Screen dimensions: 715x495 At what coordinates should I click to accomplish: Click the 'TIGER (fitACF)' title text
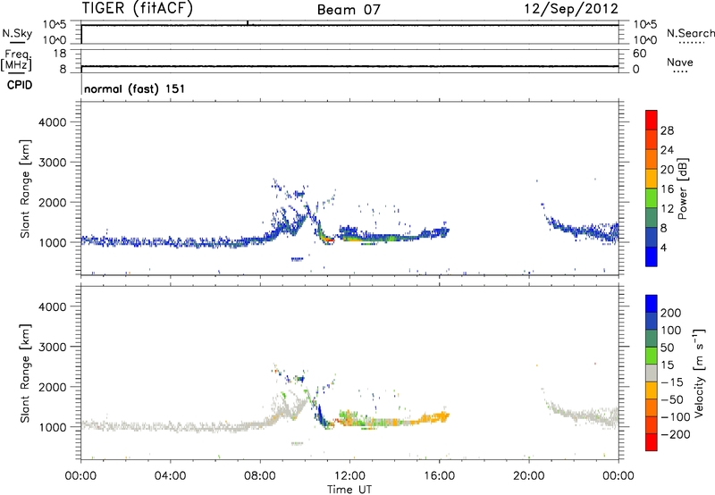tap(138, 9)
